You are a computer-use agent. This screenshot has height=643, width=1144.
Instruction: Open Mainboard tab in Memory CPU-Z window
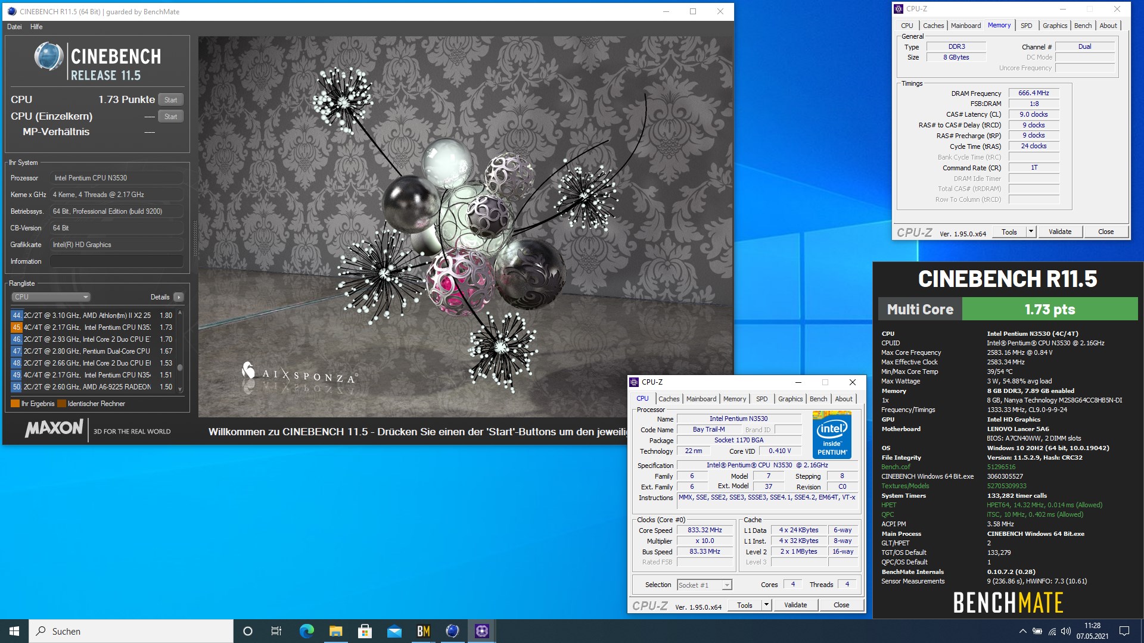coord(965,26)
